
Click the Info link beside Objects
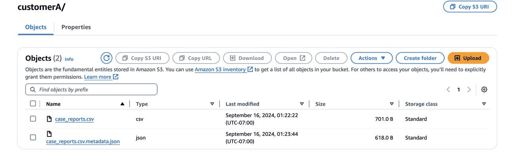pyautogui.click(x=69, y=59)
